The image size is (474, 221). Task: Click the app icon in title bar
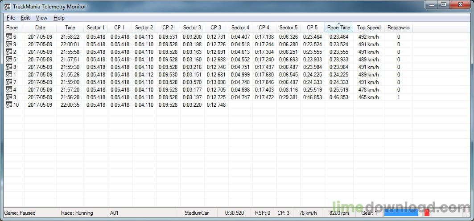click(7, 6)
